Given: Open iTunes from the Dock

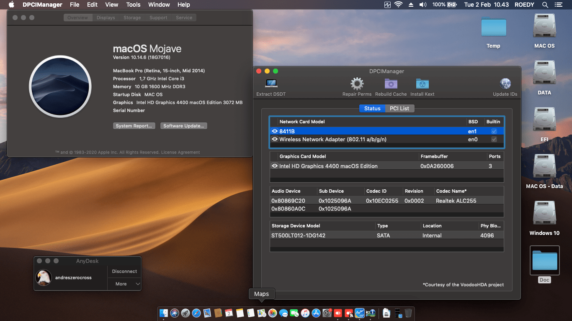Looking at the screenshot, I should point(304,313).
